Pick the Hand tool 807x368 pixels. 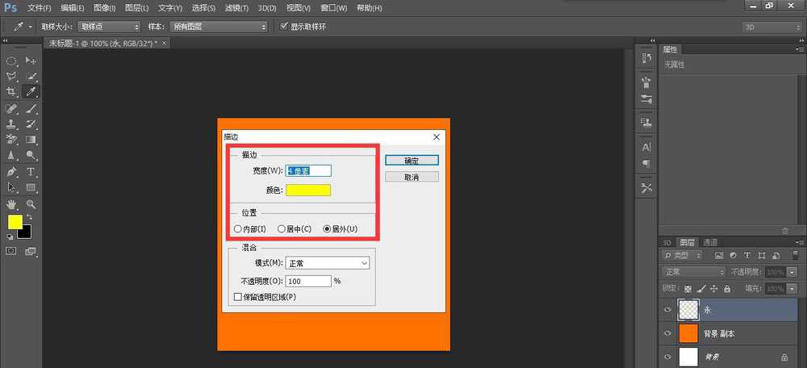[x=11, y=204]
